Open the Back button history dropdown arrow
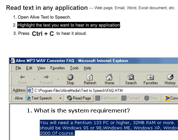Screen dimensions: 178x140 tap(35, 79)
